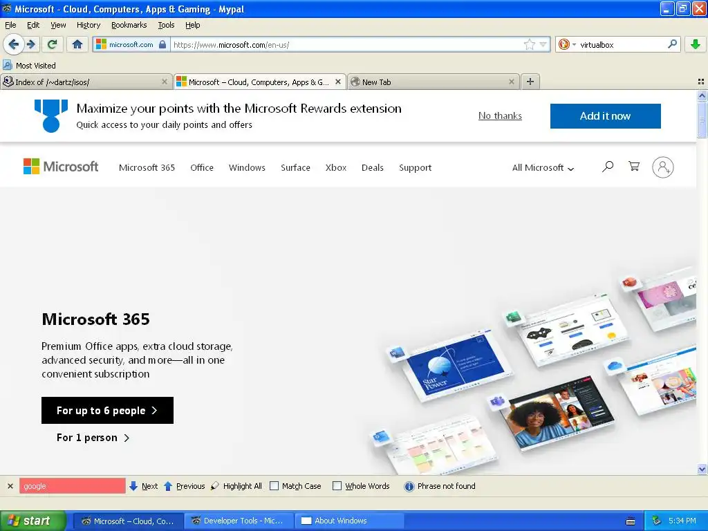Open the Most Visited bookmarks folder
This screenshot has height=531, width=708.
29,66
